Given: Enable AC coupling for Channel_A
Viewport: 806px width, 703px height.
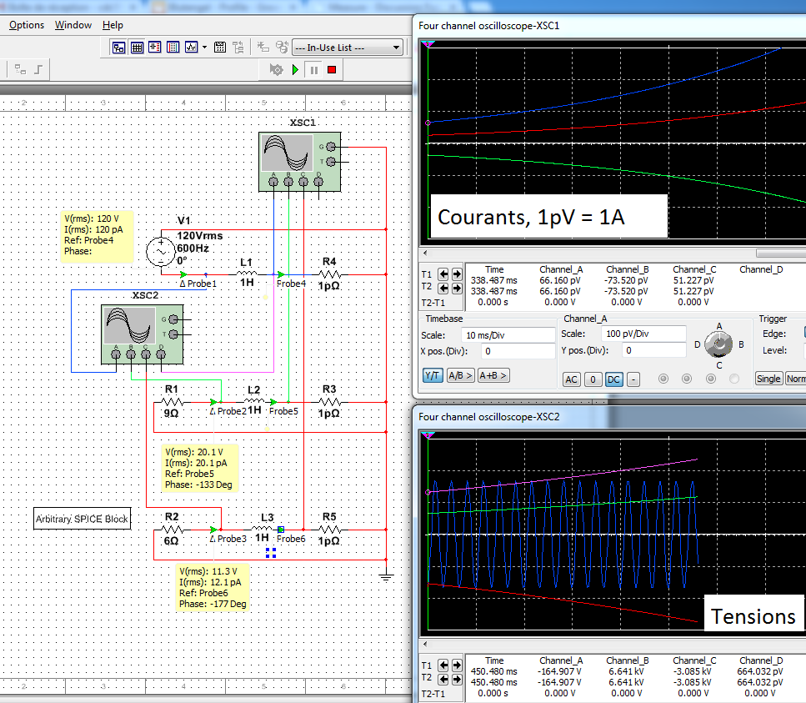Looking at the screenshot, I should click(572, 379).
